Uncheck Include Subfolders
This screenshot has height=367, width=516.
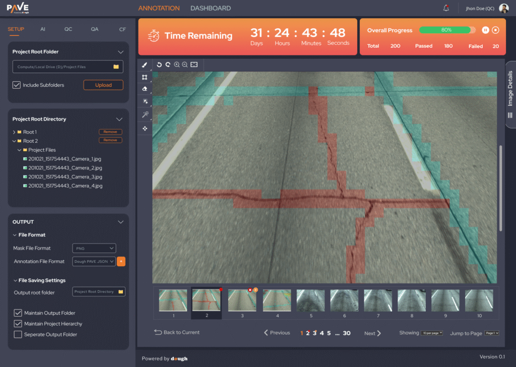17,85
